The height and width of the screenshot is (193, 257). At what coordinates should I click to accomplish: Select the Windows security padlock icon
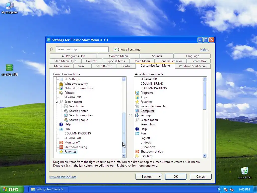tap(61, 84)
